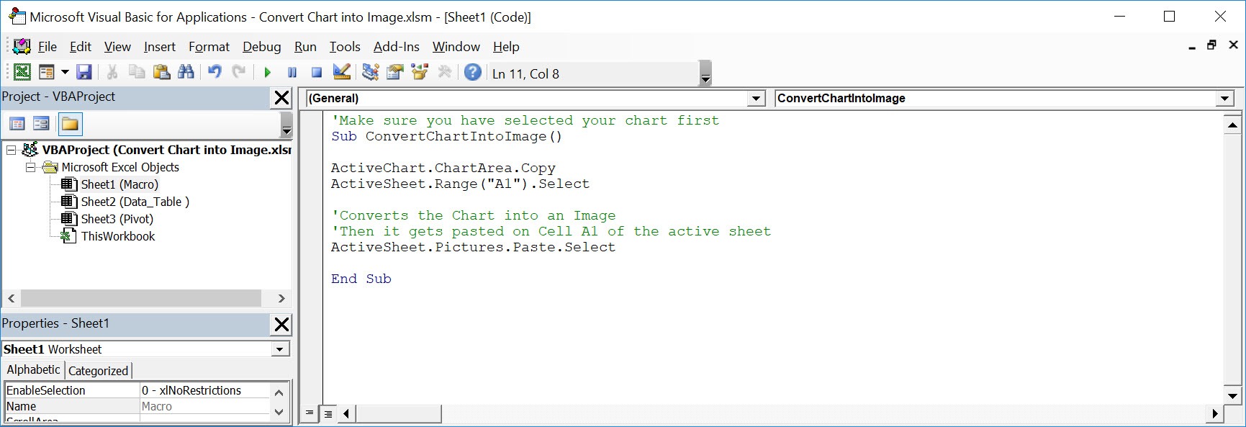Open the Add-Ins menu
Image resolution: width=1246 pixels, height=427 pixels.
(x=396, y=47)
